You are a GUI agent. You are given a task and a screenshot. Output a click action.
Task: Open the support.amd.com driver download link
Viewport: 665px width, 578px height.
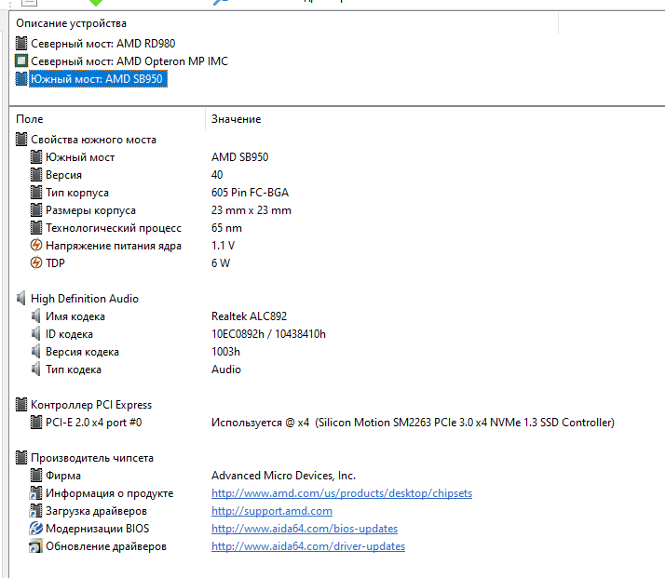[x=272, y=511]
